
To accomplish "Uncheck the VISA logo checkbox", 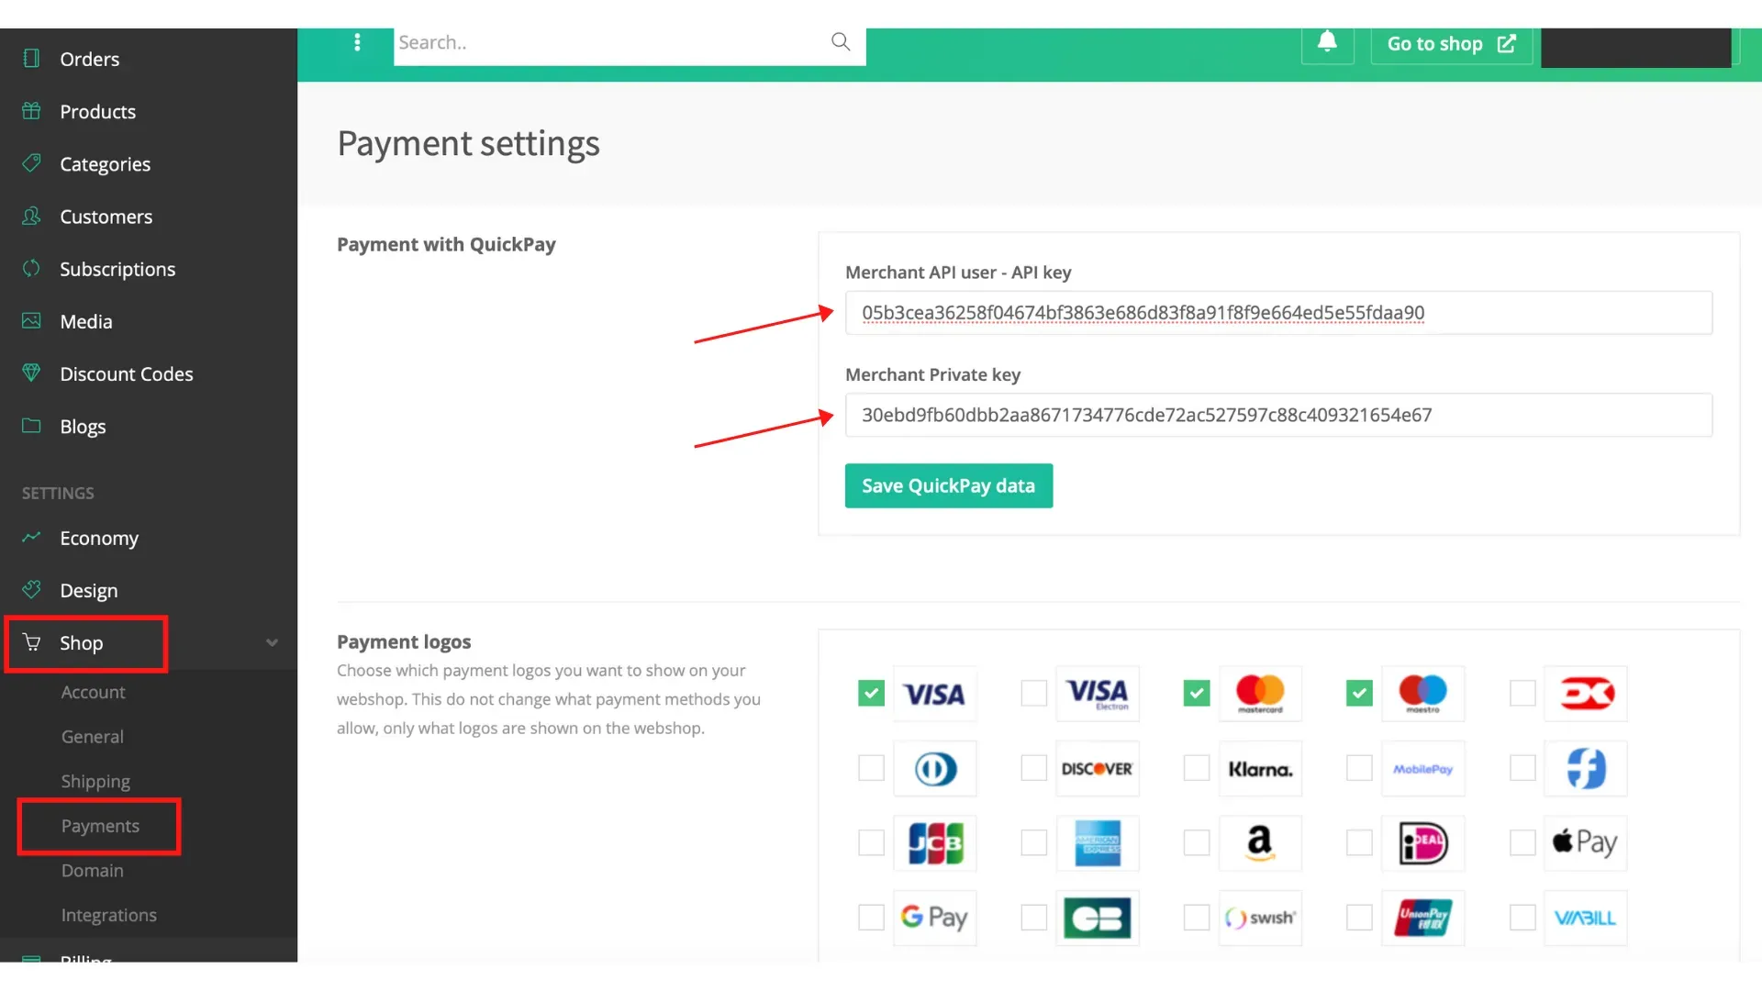I will point(871,694).
